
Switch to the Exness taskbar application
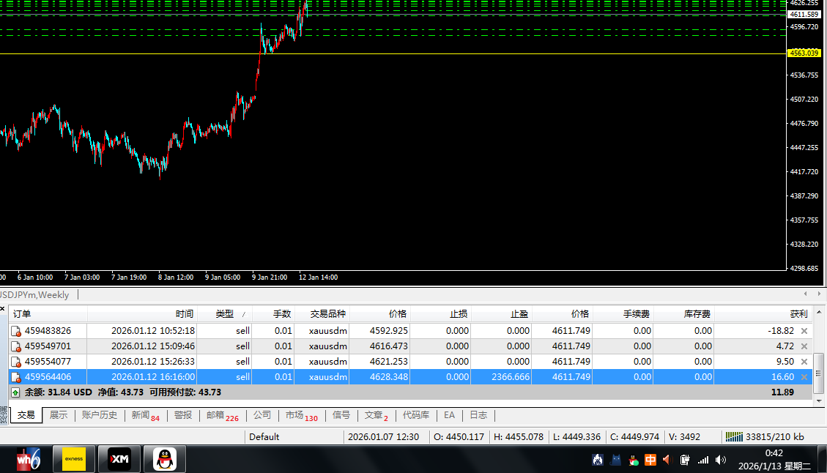coord(74,459)
